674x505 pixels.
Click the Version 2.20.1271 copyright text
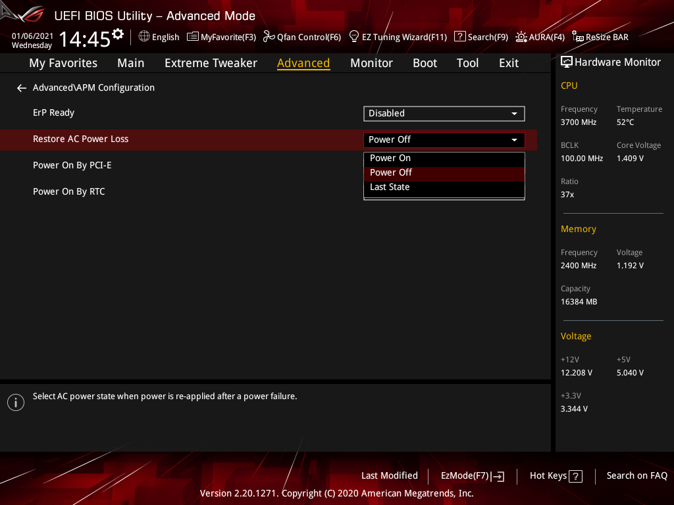pos(336,493)
